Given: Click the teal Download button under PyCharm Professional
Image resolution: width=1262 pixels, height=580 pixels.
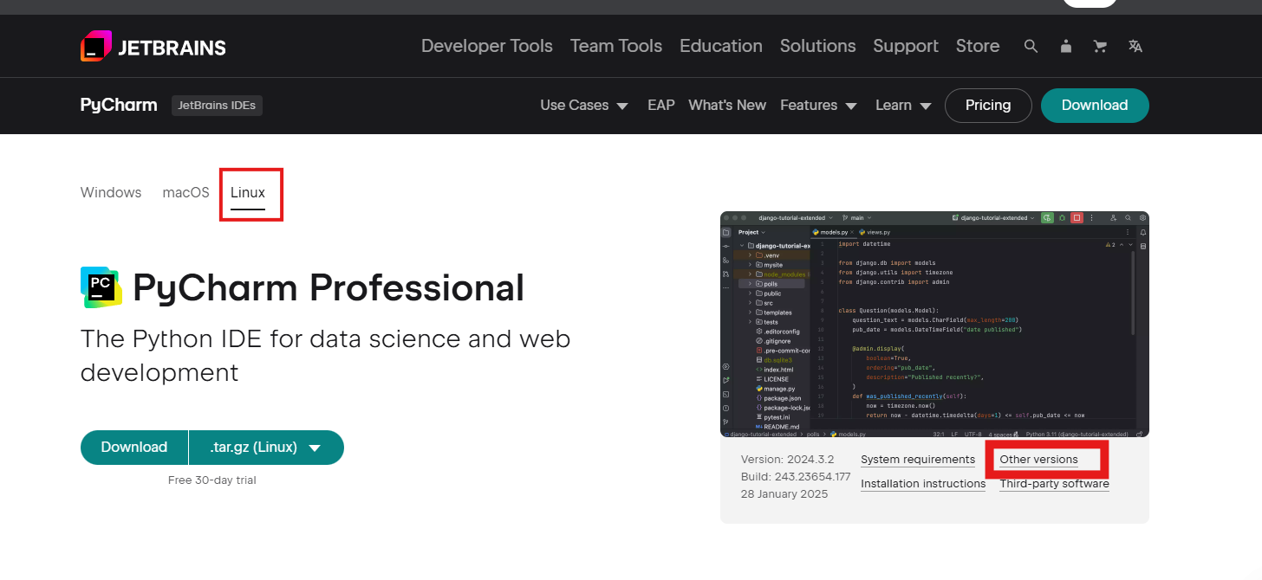Looking at the screenshot, I should coord(134,448).
